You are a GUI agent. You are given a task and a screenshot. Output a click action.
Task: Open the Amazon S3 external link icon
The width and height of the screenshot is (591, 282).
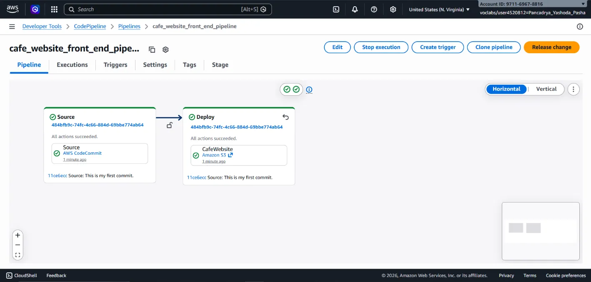[x=230, y=155]
